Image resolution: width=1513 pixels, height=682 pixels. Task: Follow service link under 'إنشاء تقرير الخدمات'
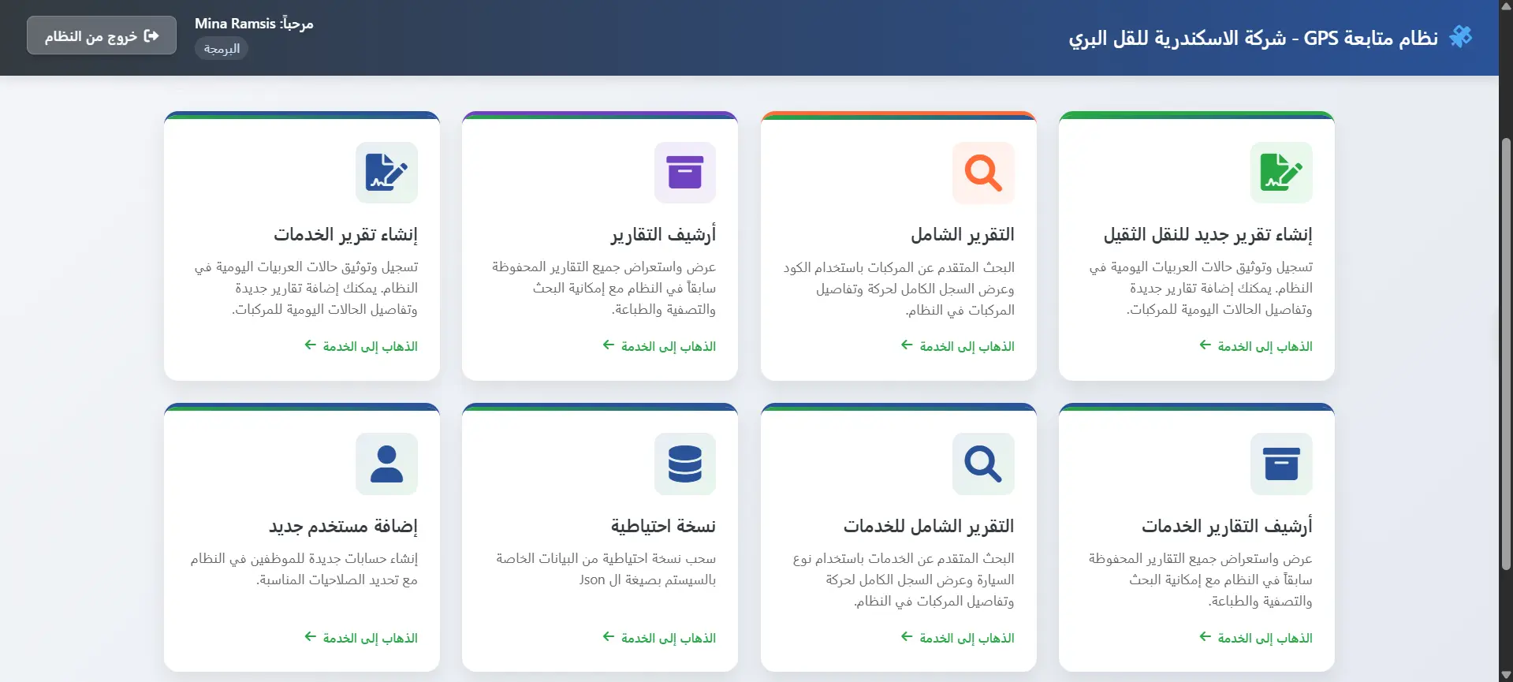361,346
